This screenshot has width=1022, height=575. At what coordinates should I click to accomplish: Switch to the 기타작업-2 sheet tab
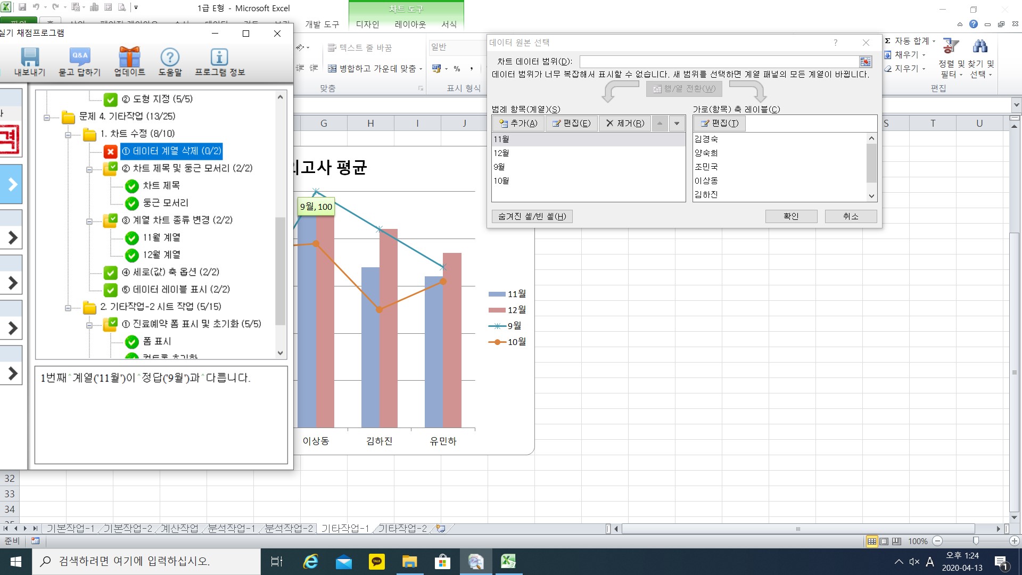click(x=402, y=528)
